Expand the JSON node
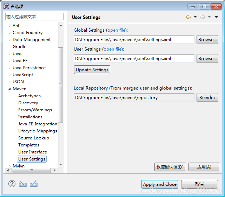Screen dimensions: 225x197 click(9, 82)
